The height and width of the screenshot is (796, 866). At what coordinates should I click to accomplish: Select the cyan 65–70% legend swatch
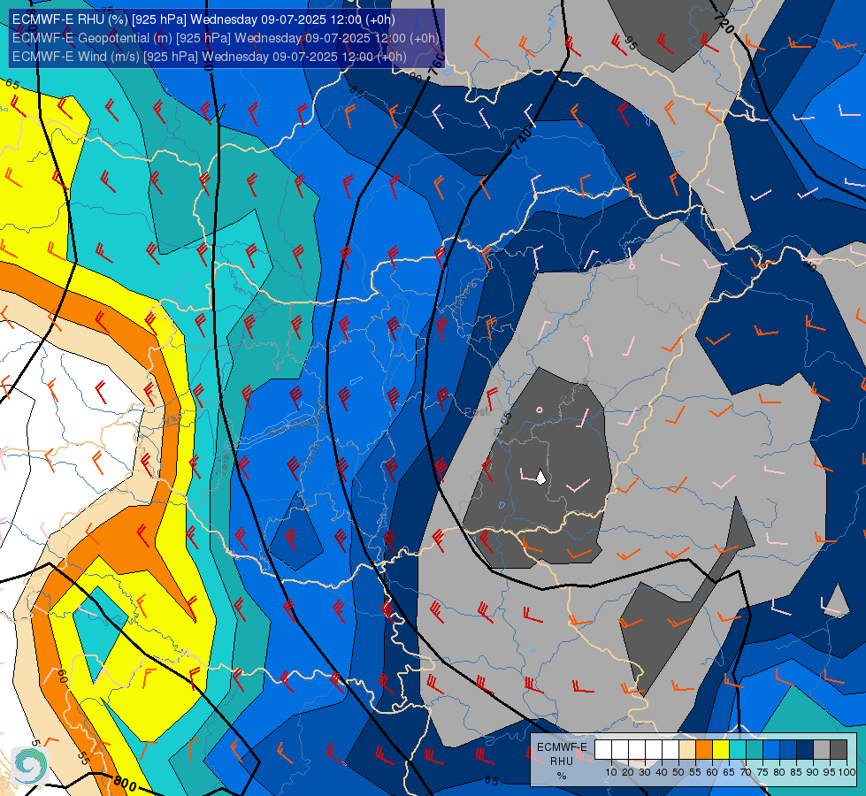(738, 750)
